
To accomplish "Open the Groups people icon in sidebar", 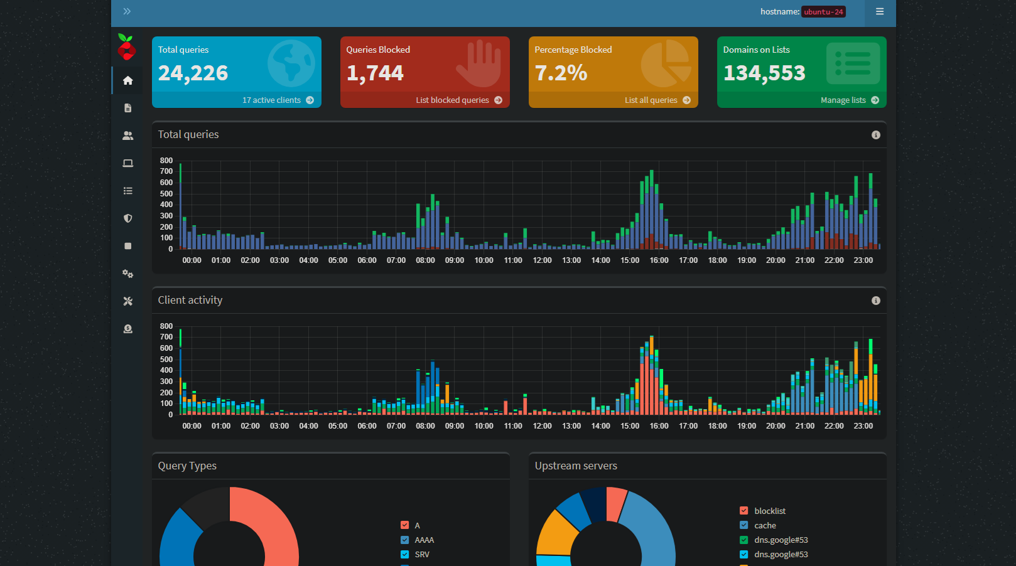I will point(127,136).
